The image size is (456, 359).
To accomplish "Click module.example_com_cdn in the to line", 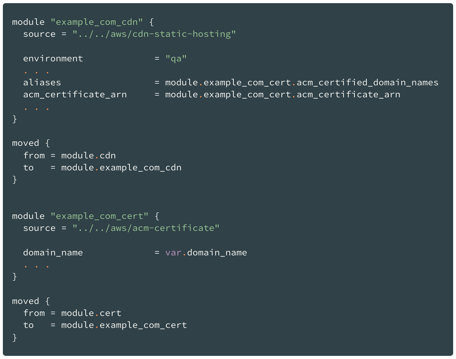I will click(x=121, y=168).
